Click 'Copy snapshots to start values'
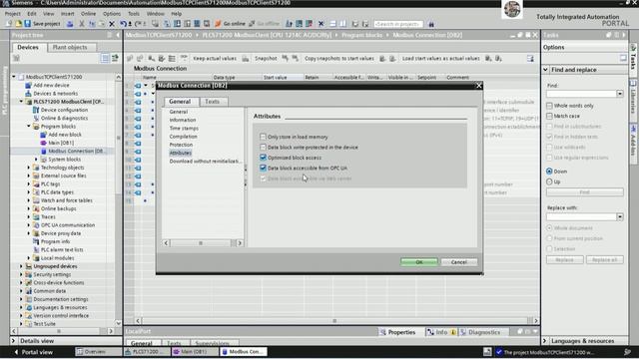639x359 pixels. [339, 59]
